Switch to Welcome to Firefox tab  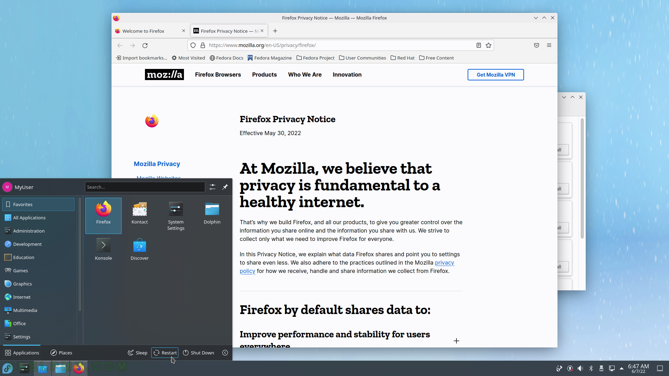(148, 31)
